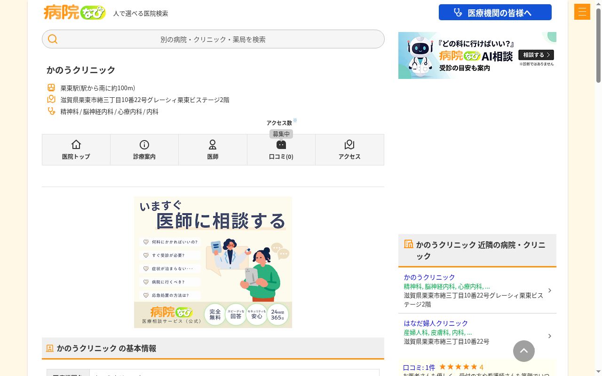602x376 pixels.
Task: Click the clinic address text 滋賀県栗東市綣三丁目10番22号グレーシィ栗東ビステージ2階
Action: coord(145,100)
